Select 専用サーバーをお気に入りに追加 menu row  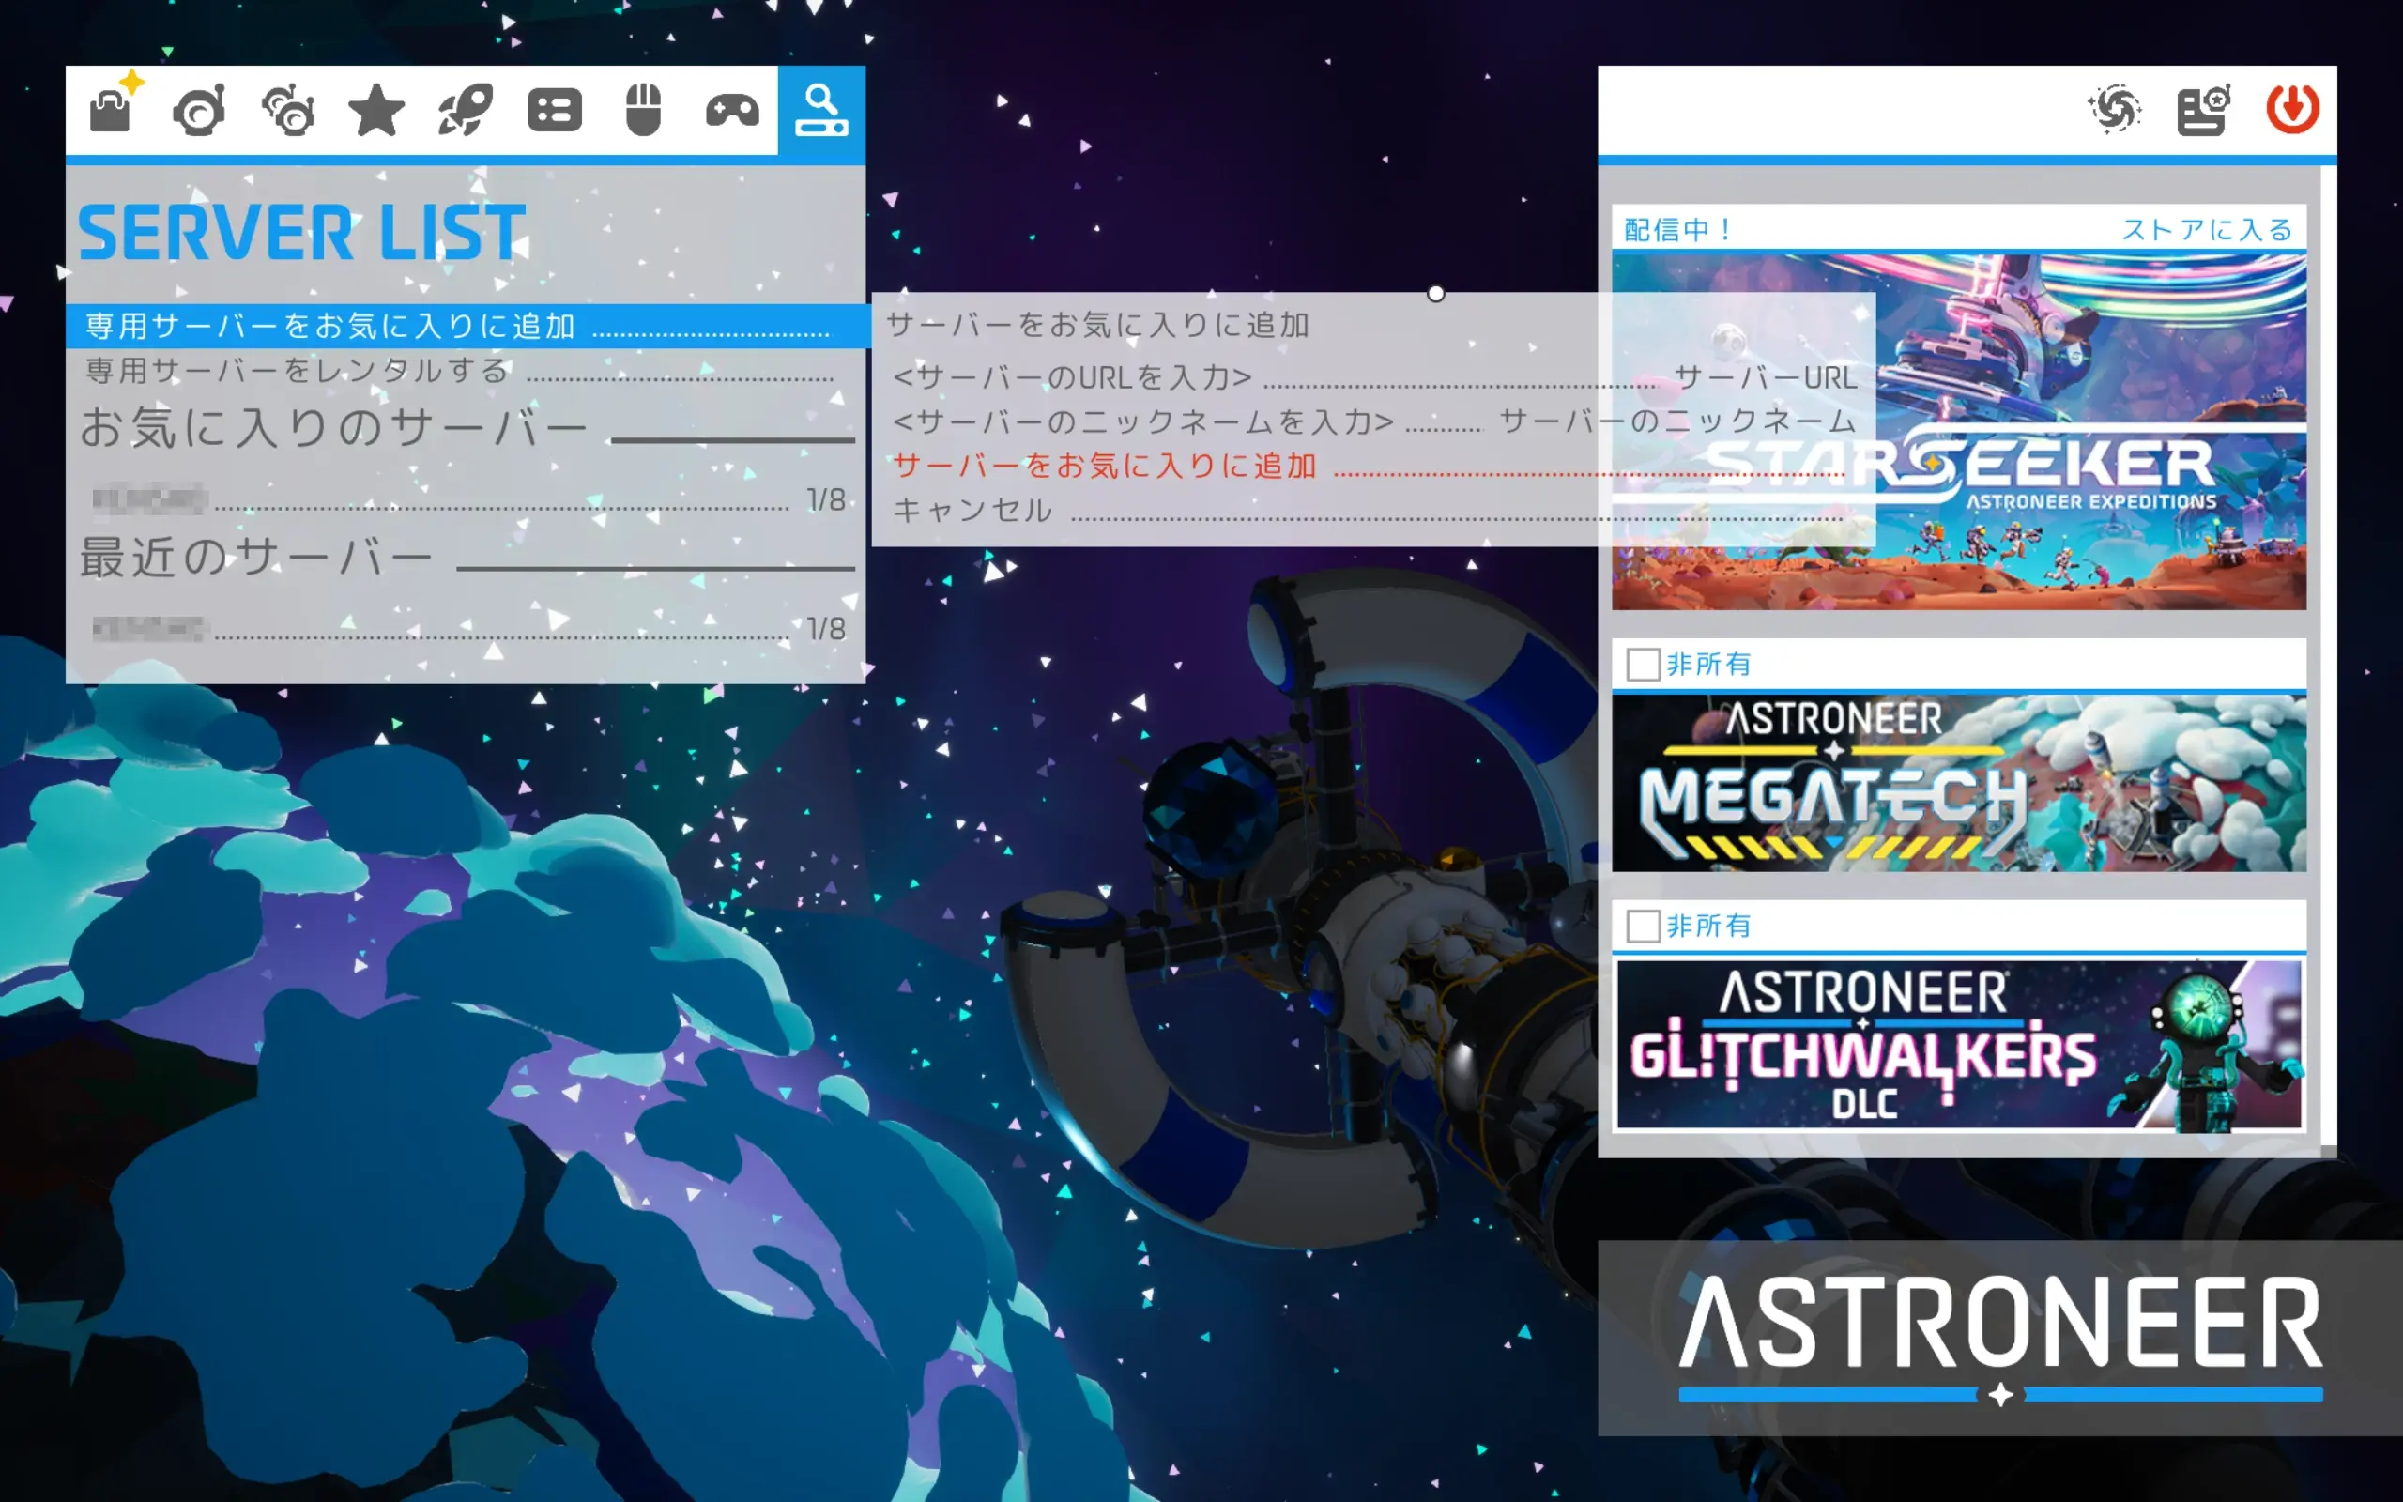point(467,326)
